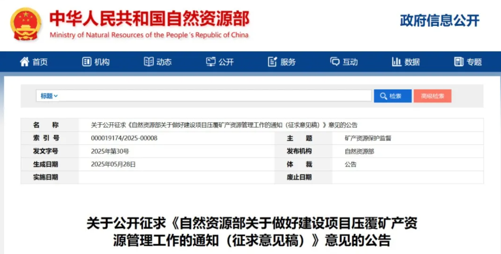Click the 高级检索 button

tap(432, 96)
